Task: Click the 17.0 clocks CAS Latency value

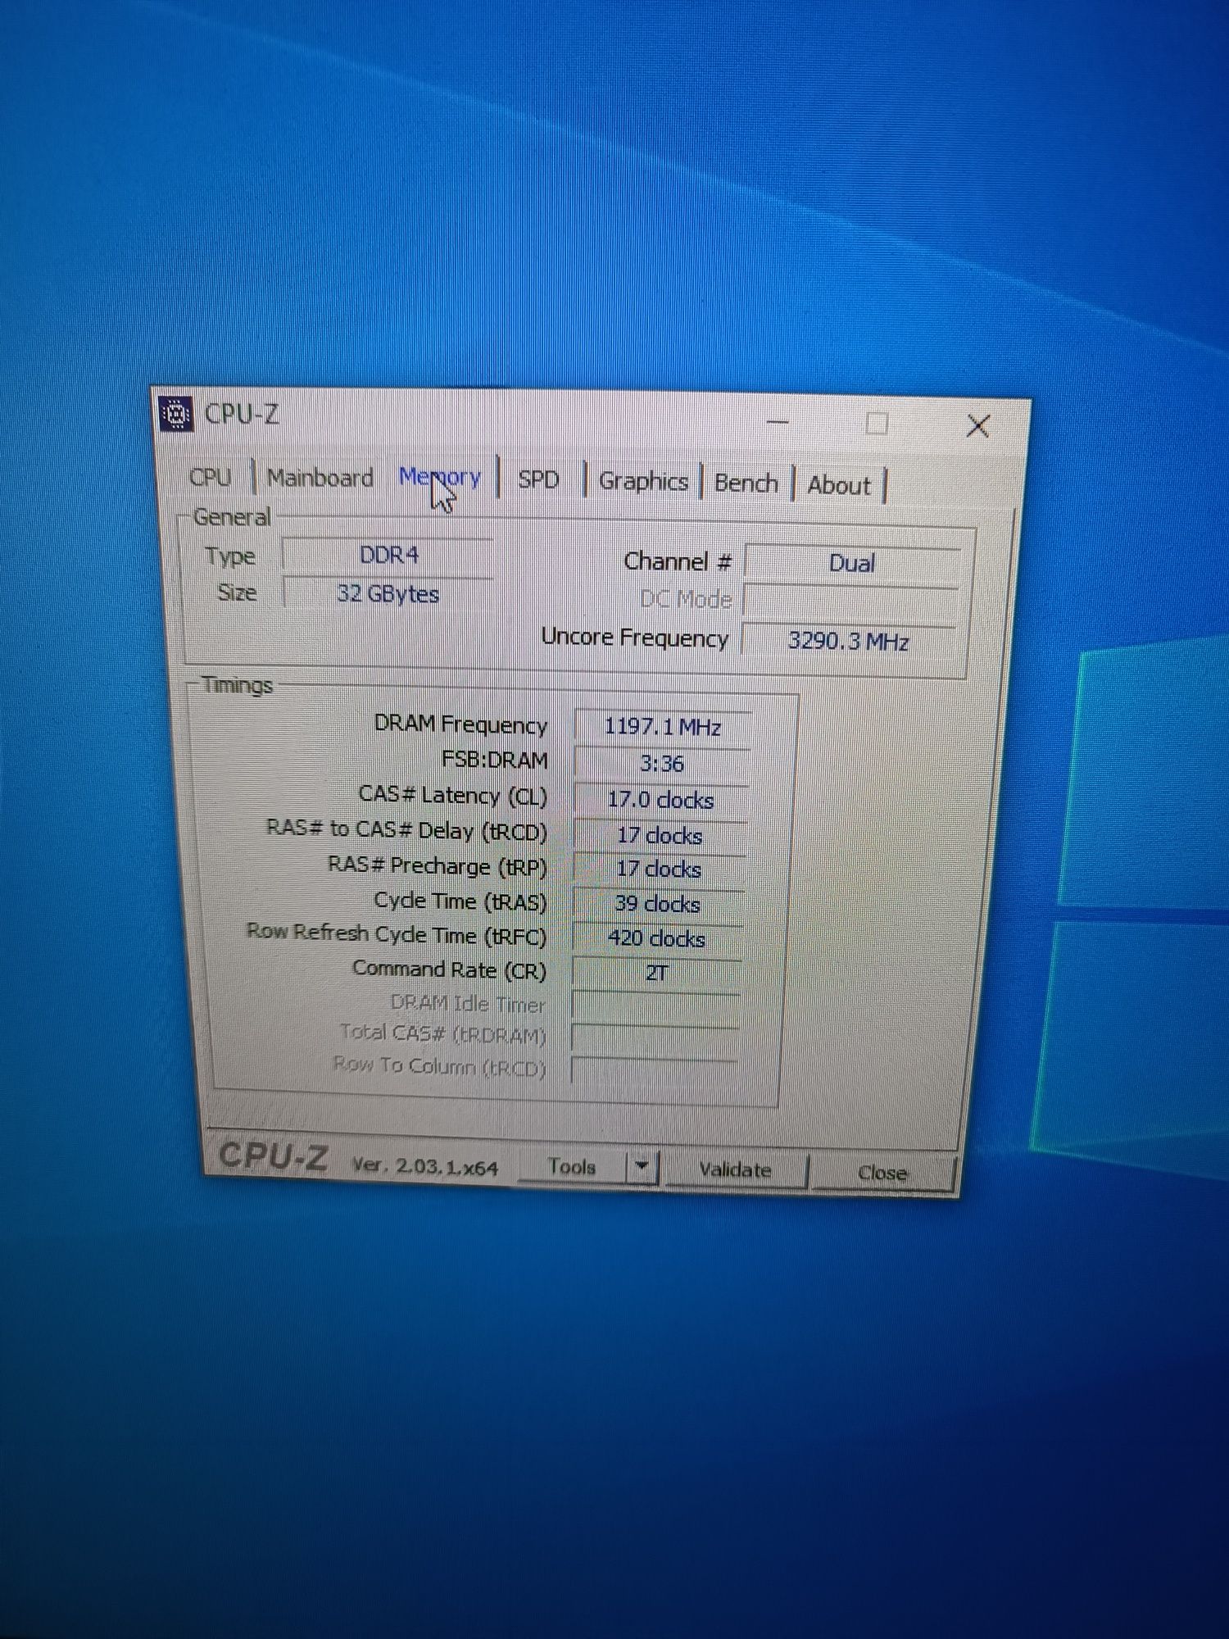Action: point(661,800)
